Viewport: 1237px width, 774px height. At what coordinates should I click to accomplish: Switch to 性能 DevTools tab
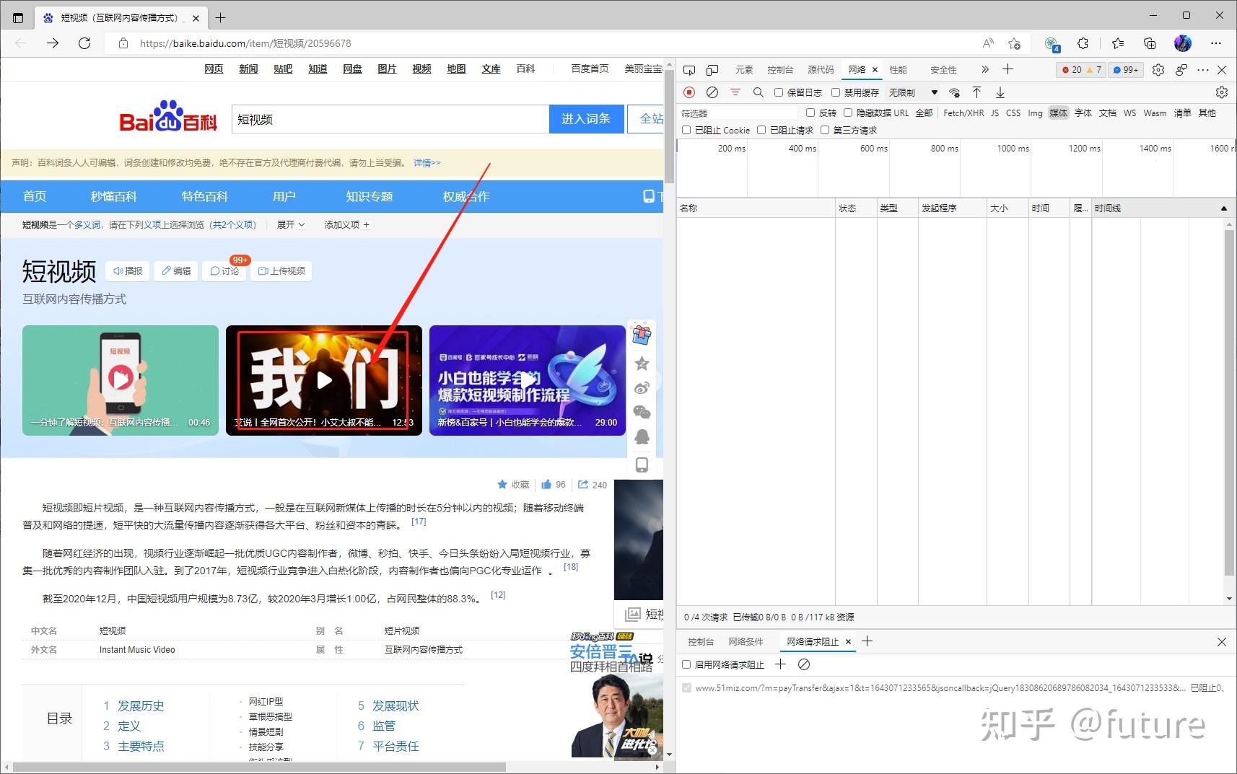[x=898, y=70]
